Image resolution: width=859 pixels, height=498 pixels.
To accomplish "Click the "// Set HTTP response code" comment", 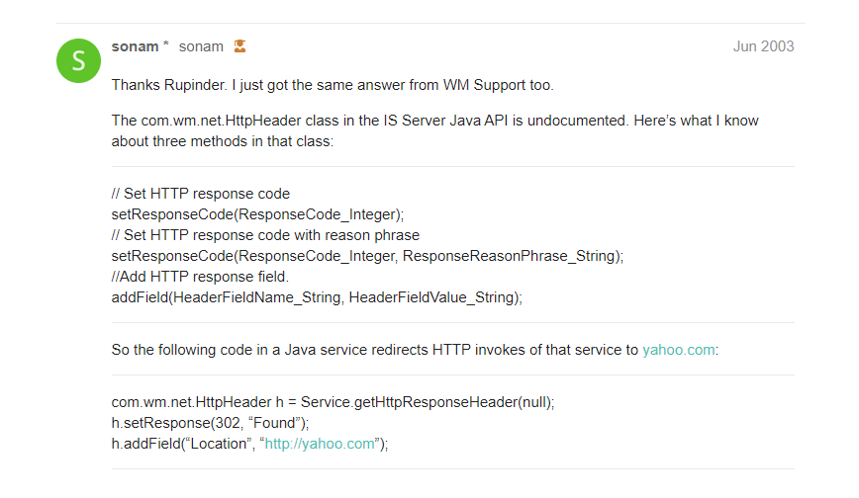I will (x=201, y=194).
